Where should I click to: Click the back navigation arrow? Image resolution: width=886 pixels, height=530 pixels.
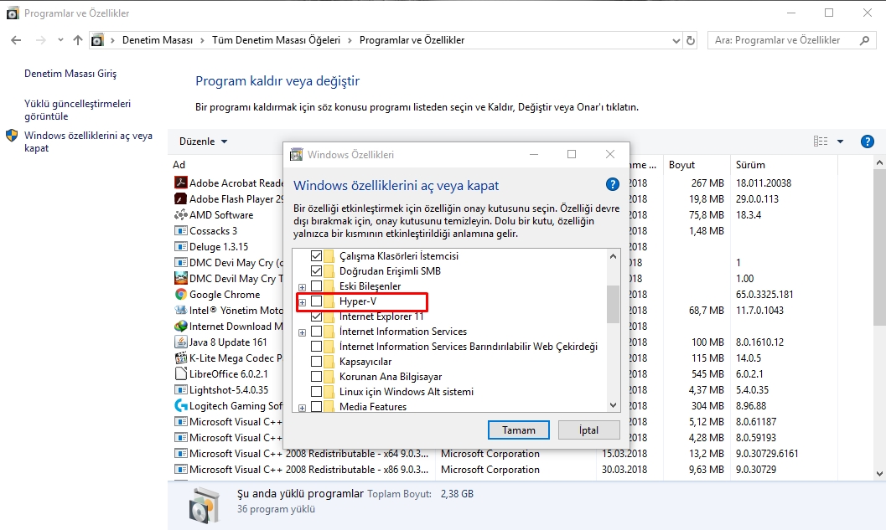pyautogui.click(x=16, y=40)
